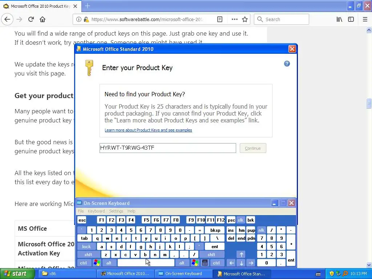Switch to x86 folder taskbar button
This screenshot has width=372, height=279.
67,274
